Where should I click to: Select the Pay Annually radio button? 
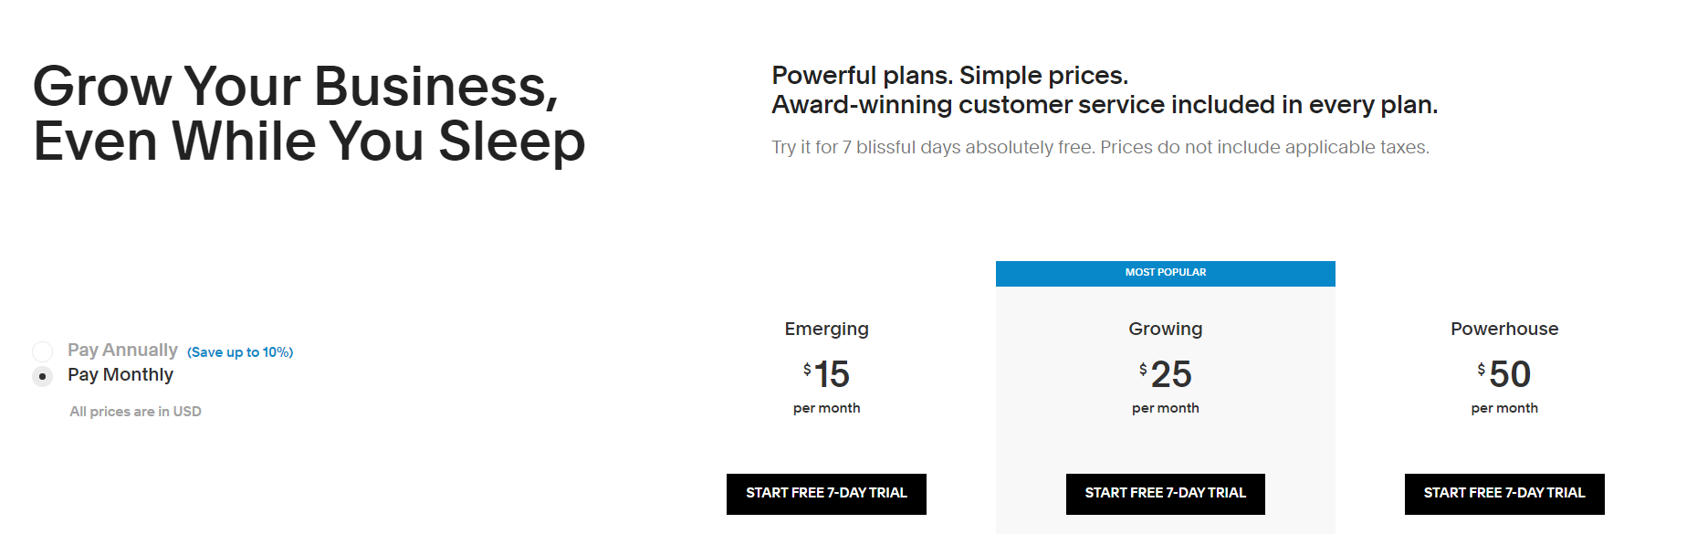(x=42, y=351)
